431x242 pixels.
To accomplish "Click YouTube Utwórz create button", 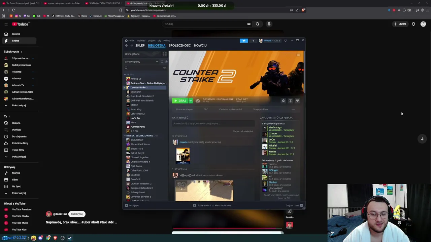I will point(400,24).
